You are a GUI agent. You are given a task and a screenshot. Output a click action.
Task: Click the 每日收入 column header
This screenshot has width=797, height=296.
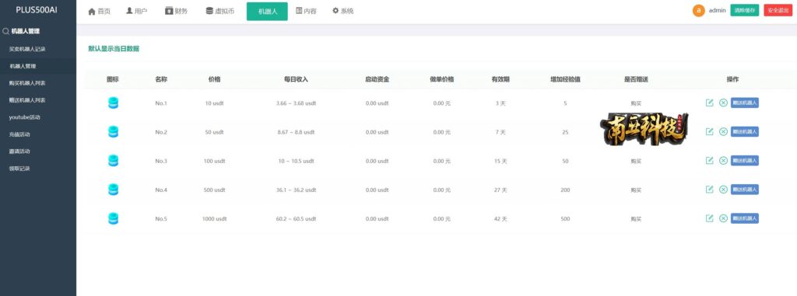(296, 80)
